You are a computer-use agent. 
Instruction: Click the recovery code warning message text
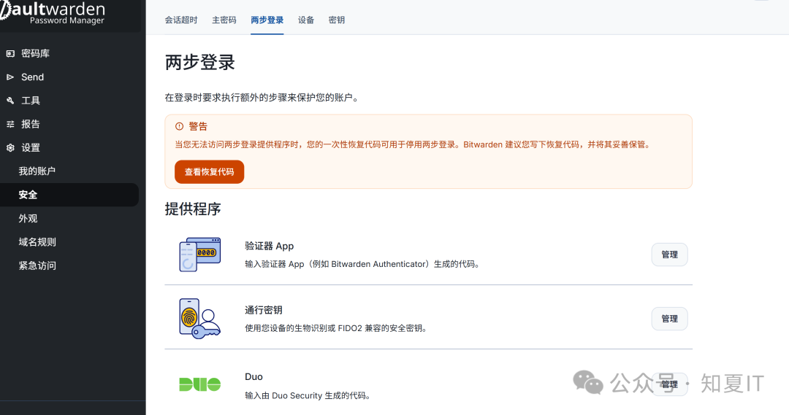[413, 144]
